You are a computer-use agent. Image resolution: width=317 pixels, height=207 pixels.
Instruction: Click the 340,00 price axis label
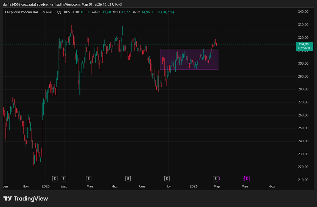click(x=303, y=12)
